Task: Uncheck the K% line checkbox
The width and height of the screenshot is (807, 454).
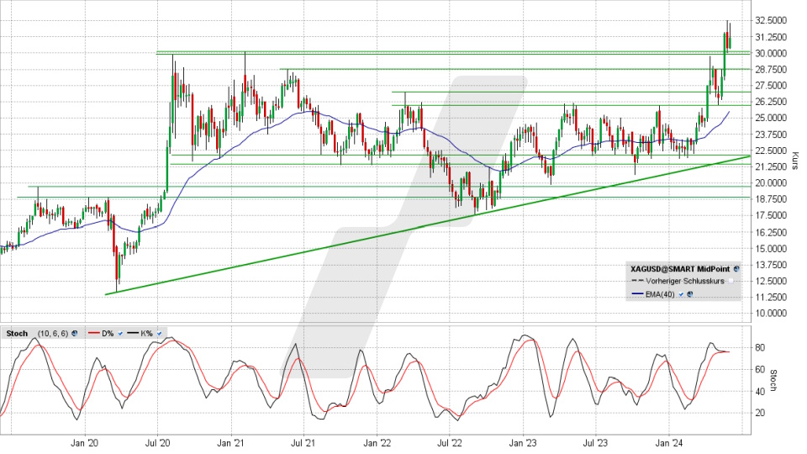Action: pyautogui.click(x=159, y=334)
